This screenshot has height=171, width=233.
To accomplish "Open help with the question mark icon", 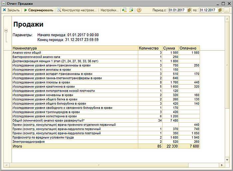I will point(139,10).
